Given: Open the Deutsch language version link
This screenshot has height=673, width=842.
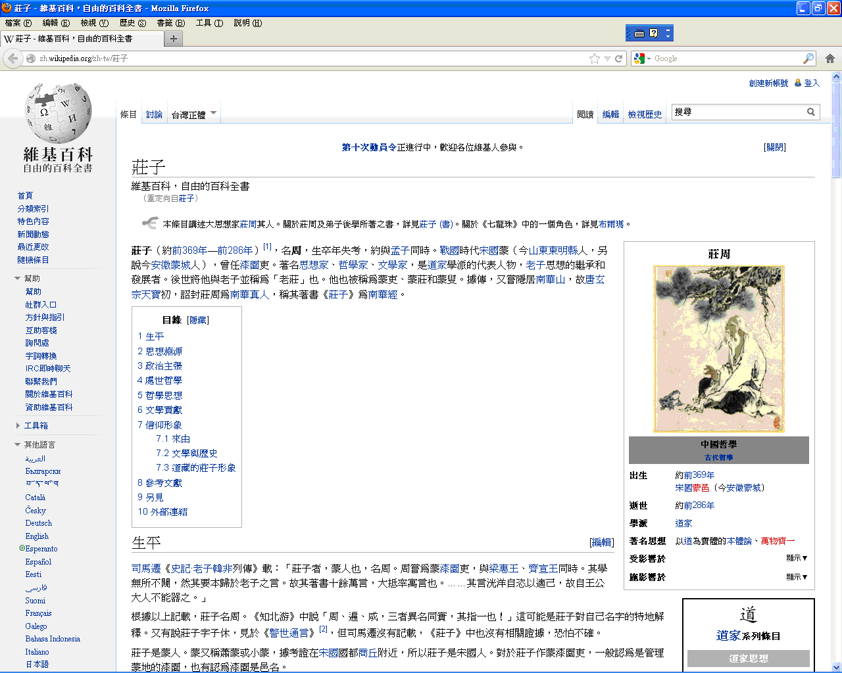Looking at the screenshot, I should (x=38, y=523).
